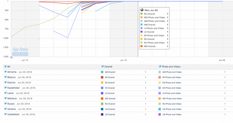Click the globe icon in chart tooltip

tap(142, 10)
